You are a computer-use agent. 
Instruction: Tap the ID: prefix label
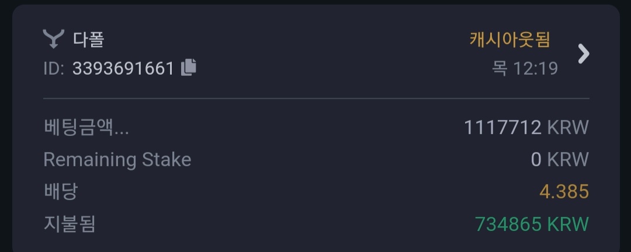click(54, 69)
